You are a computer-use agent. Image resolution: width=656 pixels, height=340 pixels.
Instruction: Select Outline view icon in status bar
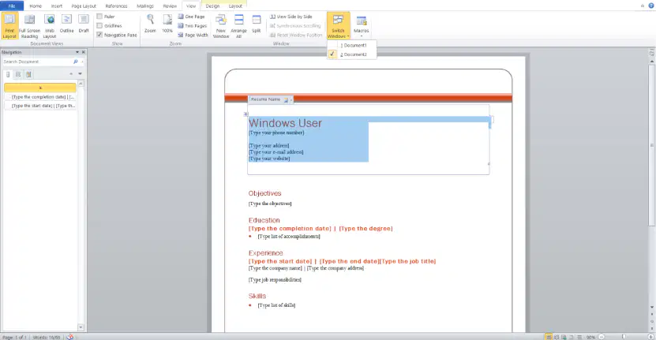click(572, 337)
